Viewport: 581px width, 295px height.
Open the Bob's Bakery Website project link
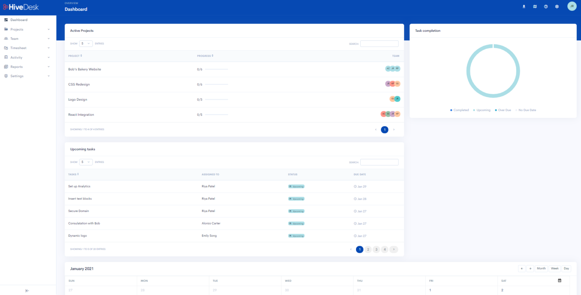[x=84, y=69]
